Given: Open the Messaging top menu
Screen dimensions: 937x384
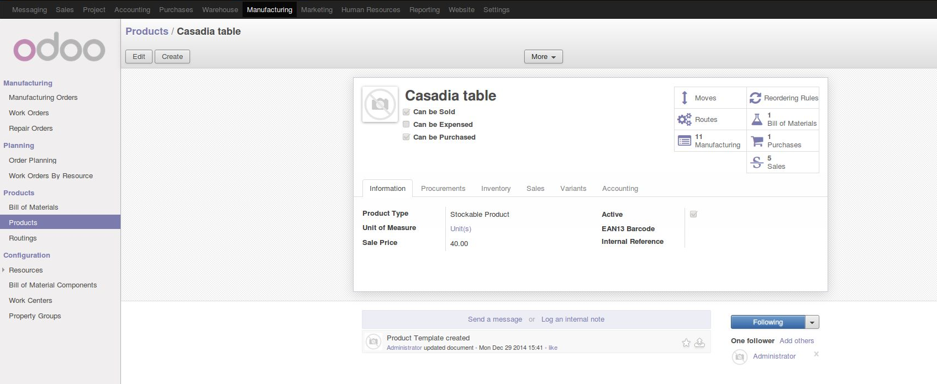Looking at the screenshot, I should (29, 10).
